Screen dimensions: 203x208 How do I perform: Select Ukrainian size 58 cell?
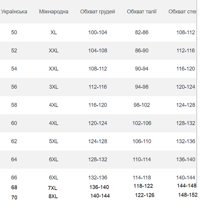pyautogui.click(x=14, y=105)
